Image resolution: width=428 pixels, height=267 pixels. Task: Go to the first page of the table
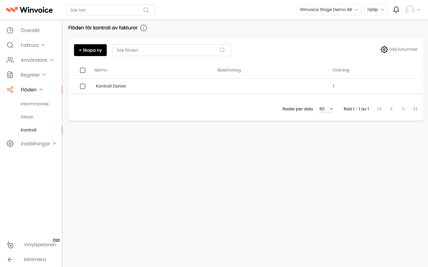(x=380, y=109)
